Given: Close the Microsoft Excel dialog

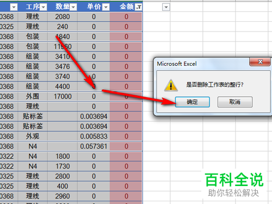Looking at the screenshot, I should pyautogui.click(x=260, y=62).
